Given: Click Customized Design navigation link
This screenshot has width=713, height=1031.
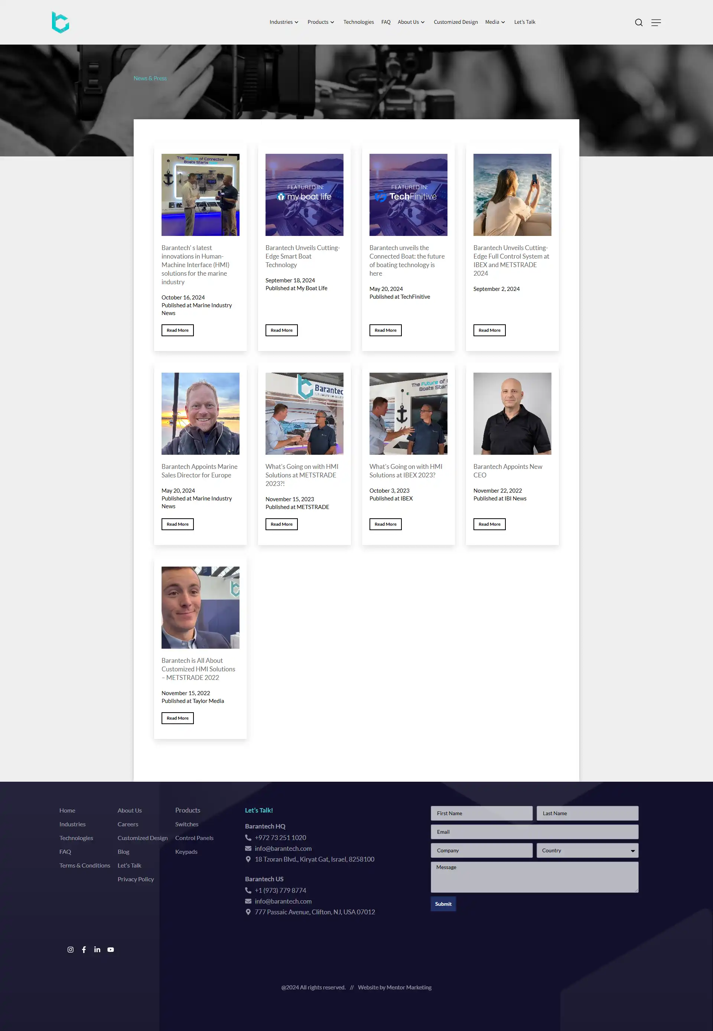Looking at the screenshot, I should tap(456, 22).
